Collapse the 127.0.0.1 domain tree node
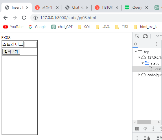This screenshot has width=162, height=140. pos(139,58)
